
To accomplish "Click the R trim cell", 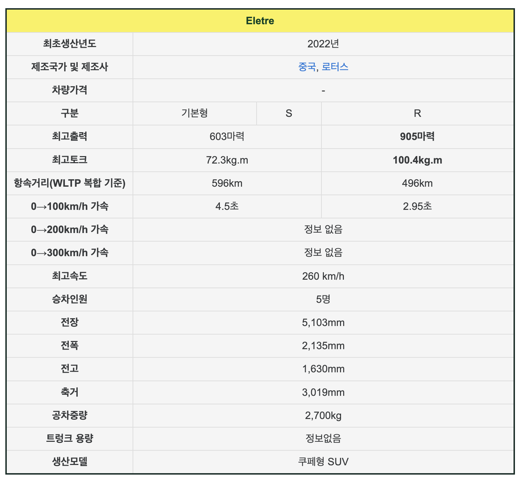I will tap(418, 113).
